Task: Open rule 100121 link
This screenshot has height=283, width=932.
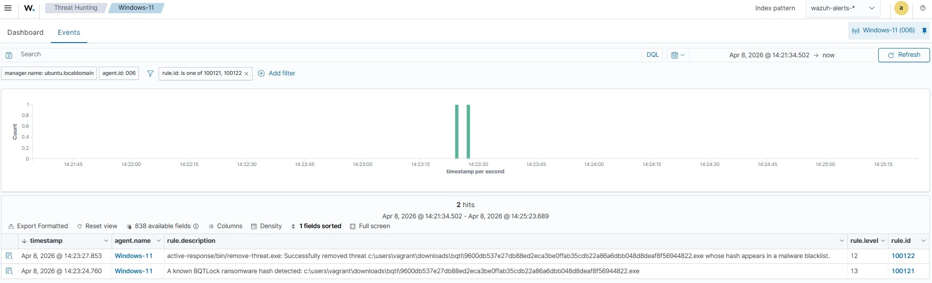Action: click(x=903, y=271)
